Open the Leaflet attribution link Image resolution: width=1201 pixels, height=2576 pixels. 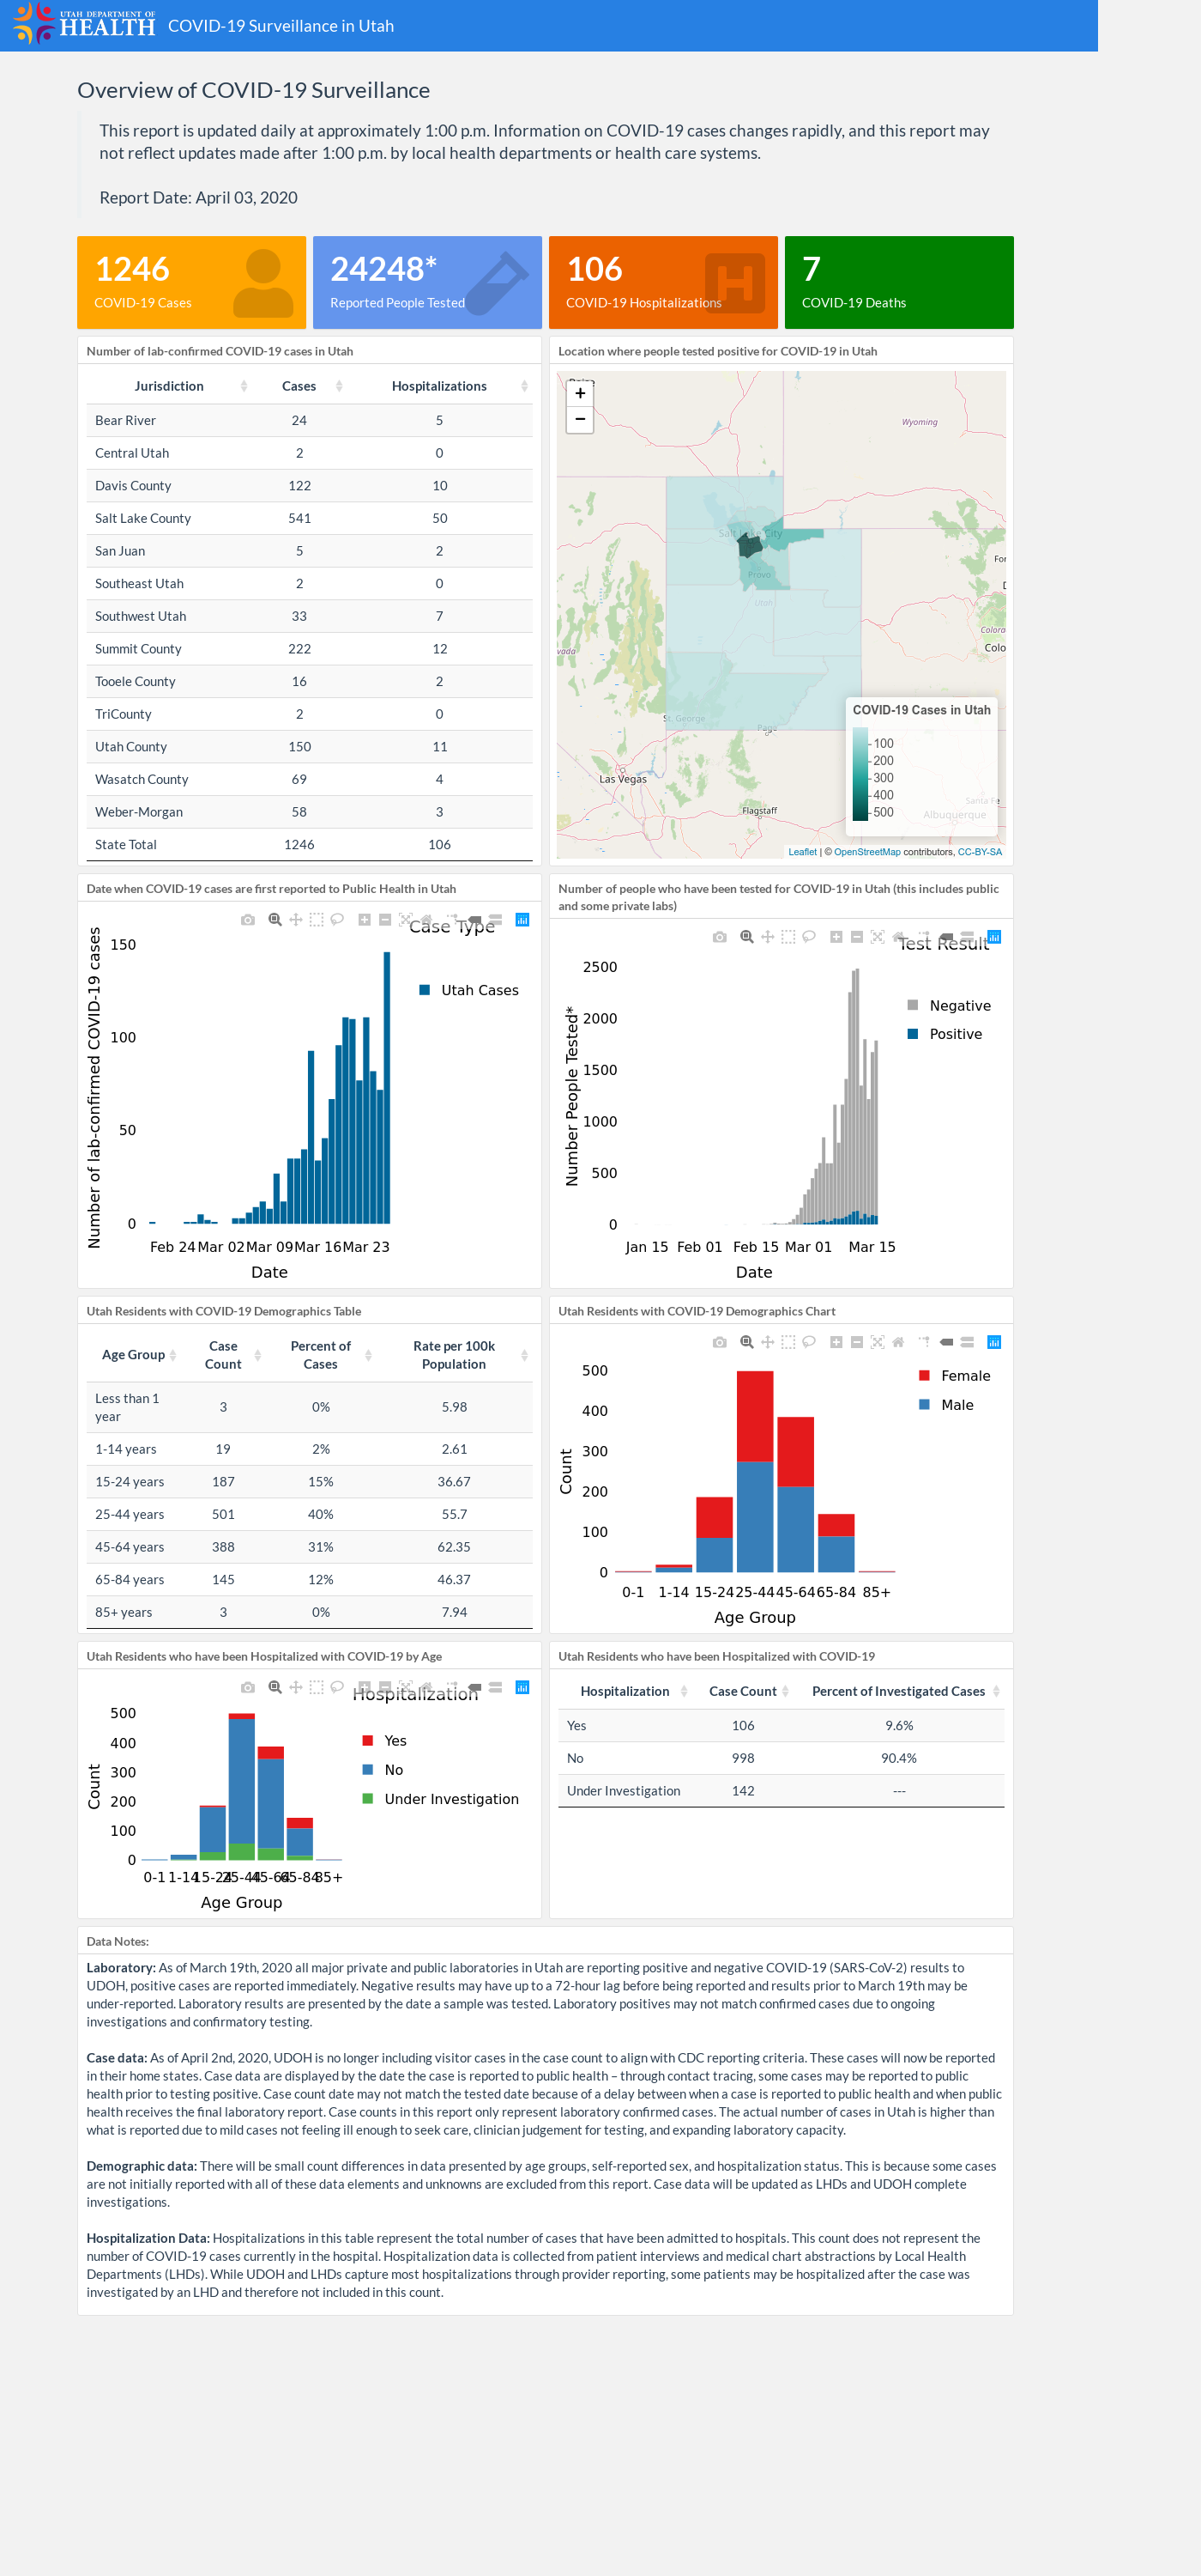(802, 852)
